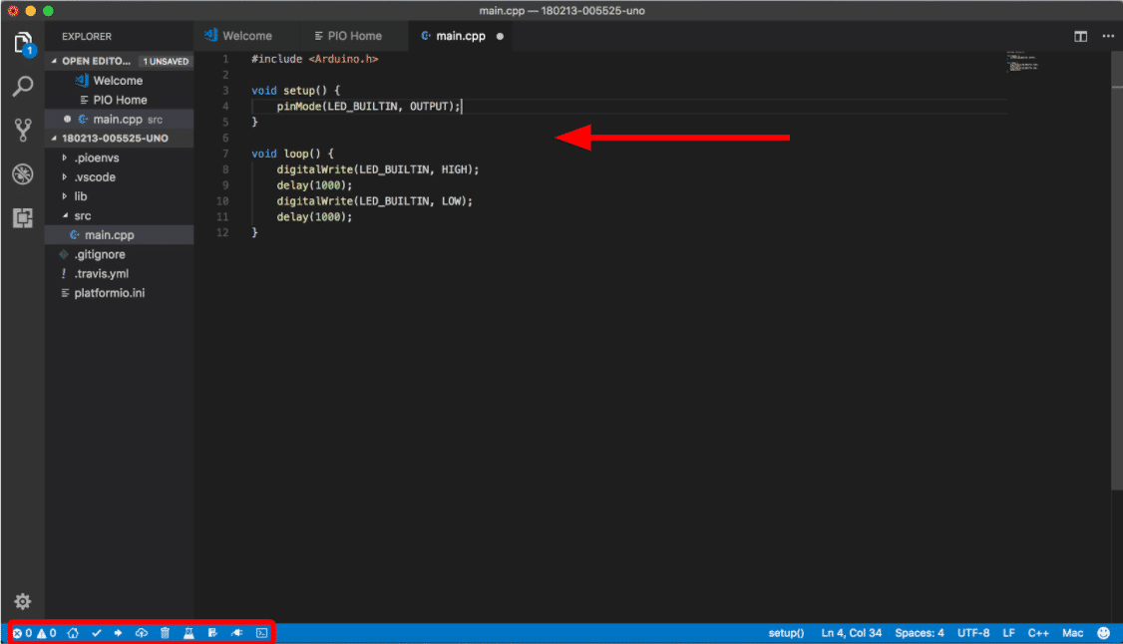The width and height of the screenshot is (1123, 644).
Task: Open PlatformIO terminal icon
Action: coord(262,633)
